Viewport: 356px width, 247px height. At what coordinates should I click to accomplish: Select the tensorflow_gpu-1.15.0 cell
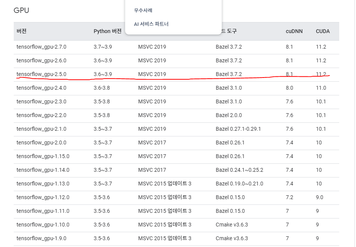[x=43, y=157]
